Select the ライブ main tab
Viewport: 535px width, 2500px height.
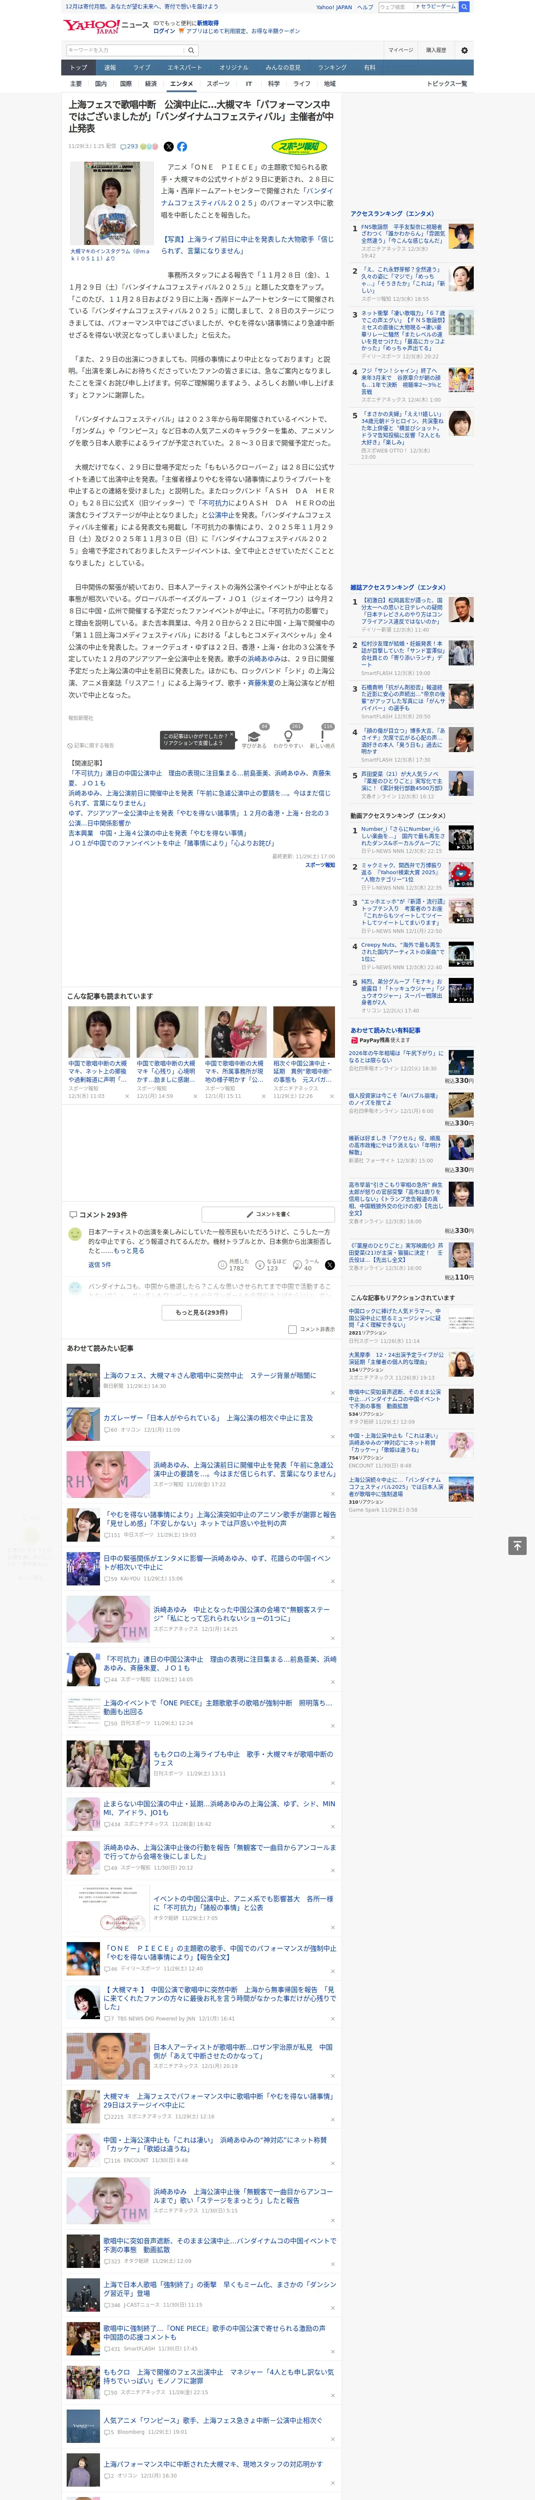click(x=142, y=68)
